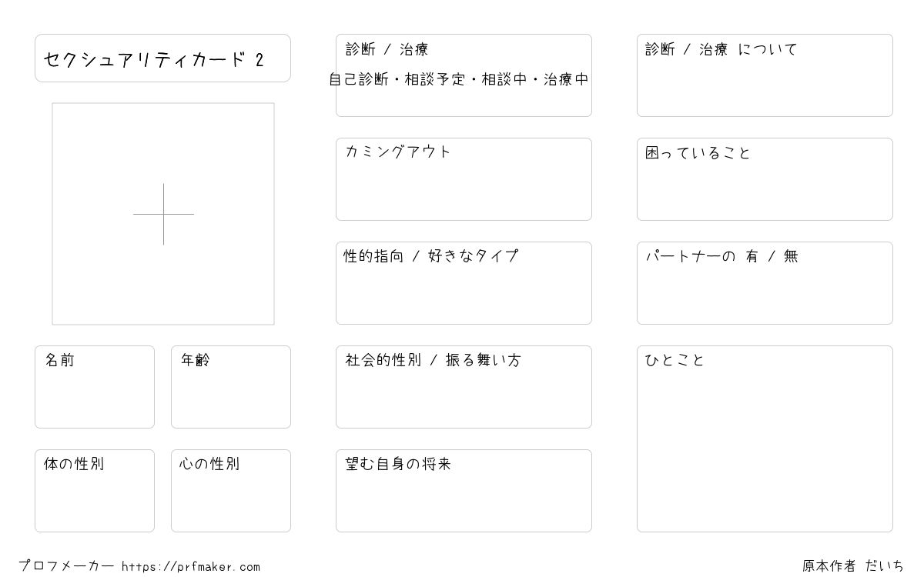Click the 心の性別 box

point(231,491)
